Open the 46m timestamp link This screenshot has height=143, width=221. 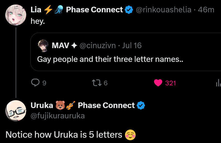[206, 10]
